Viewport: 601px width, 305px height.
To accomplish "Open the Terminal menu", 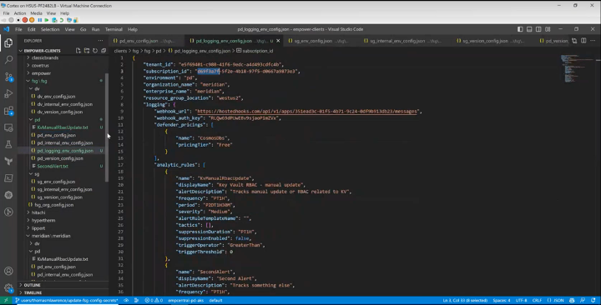I will 114,29.
